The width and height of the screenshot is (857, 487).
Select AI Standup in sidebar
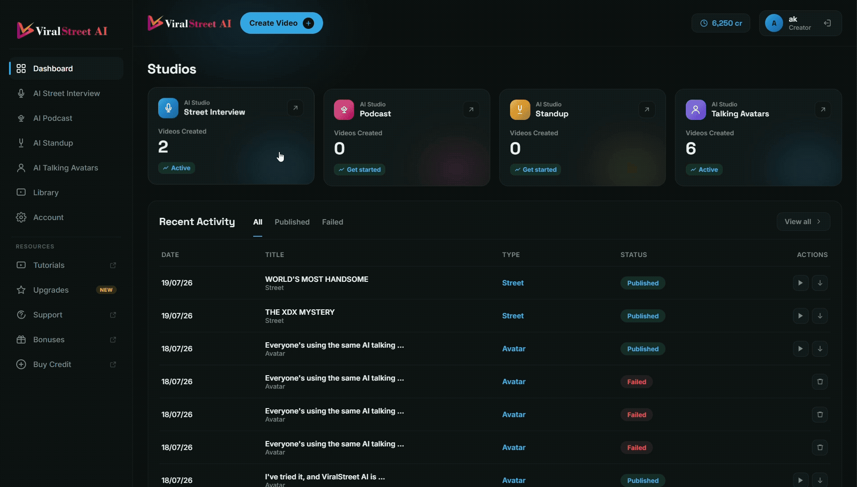66,143
